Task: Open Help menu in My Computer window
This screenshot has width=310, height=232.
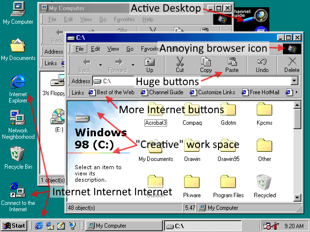Action: [x=148, y=19]
